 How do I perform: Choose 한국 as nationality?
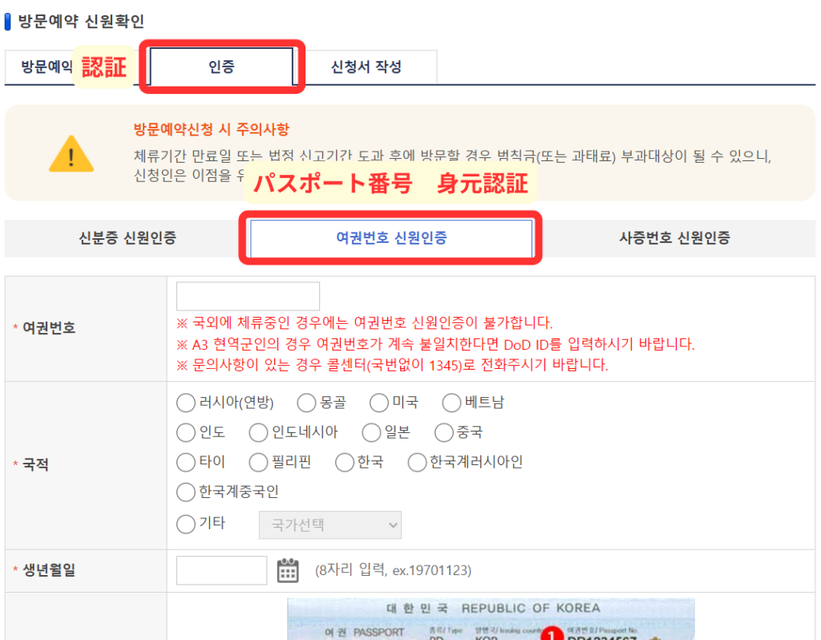click(x=345, y=463)
